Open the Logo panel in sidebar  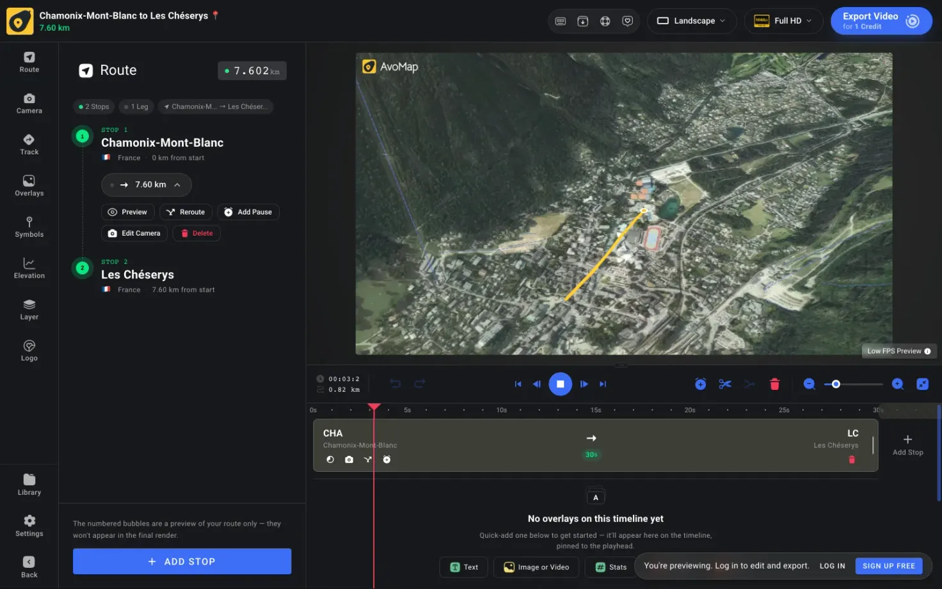point(29,351)
